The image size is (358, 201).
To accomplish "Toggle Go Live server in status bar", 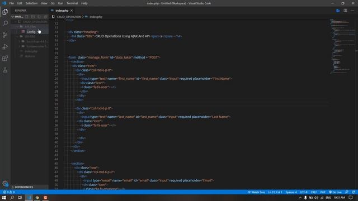I will 335,192.
